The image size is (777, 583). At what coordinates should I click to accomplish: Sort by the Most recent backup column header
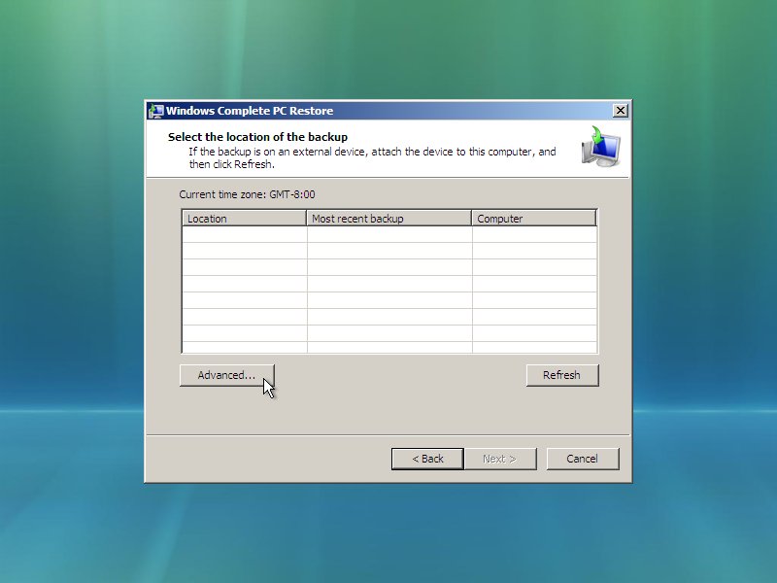point(388,219)
